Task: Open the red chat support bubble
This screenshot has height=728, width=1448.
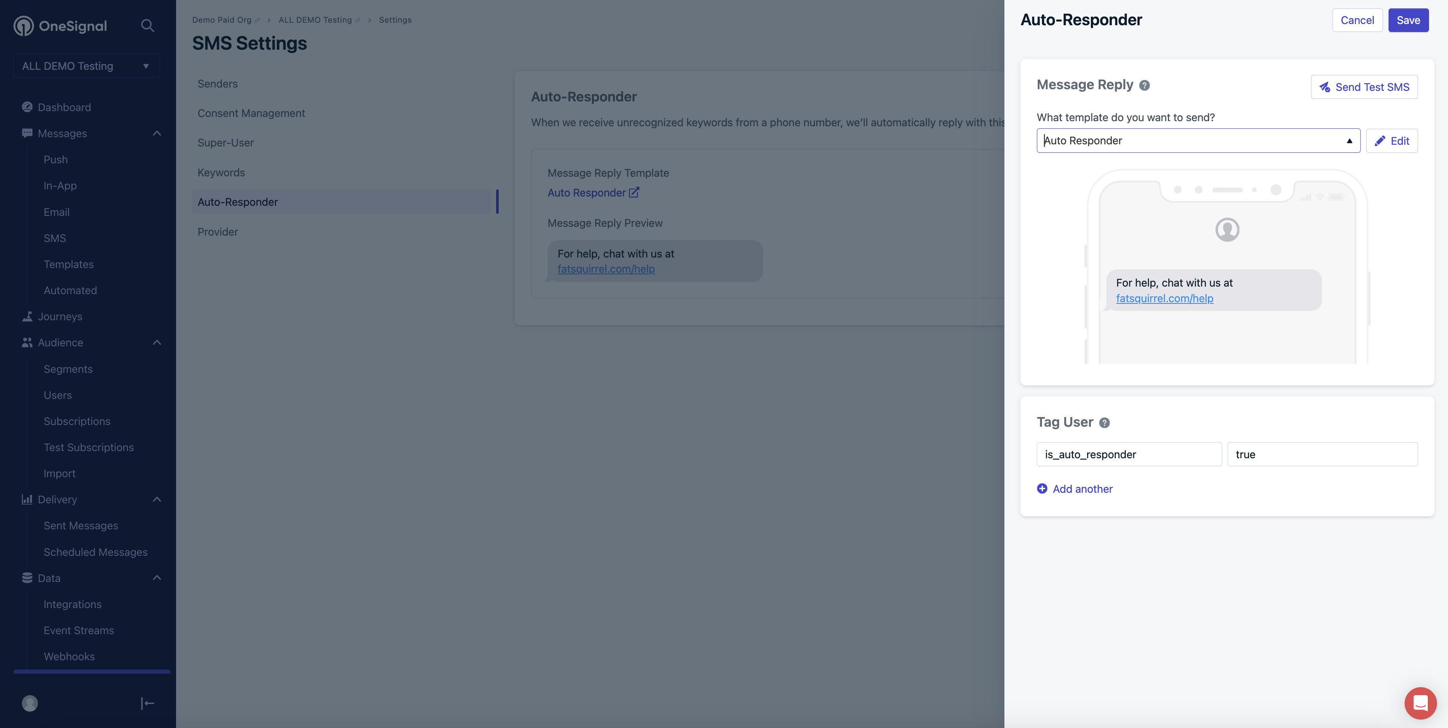Action: click(1421, 703)
